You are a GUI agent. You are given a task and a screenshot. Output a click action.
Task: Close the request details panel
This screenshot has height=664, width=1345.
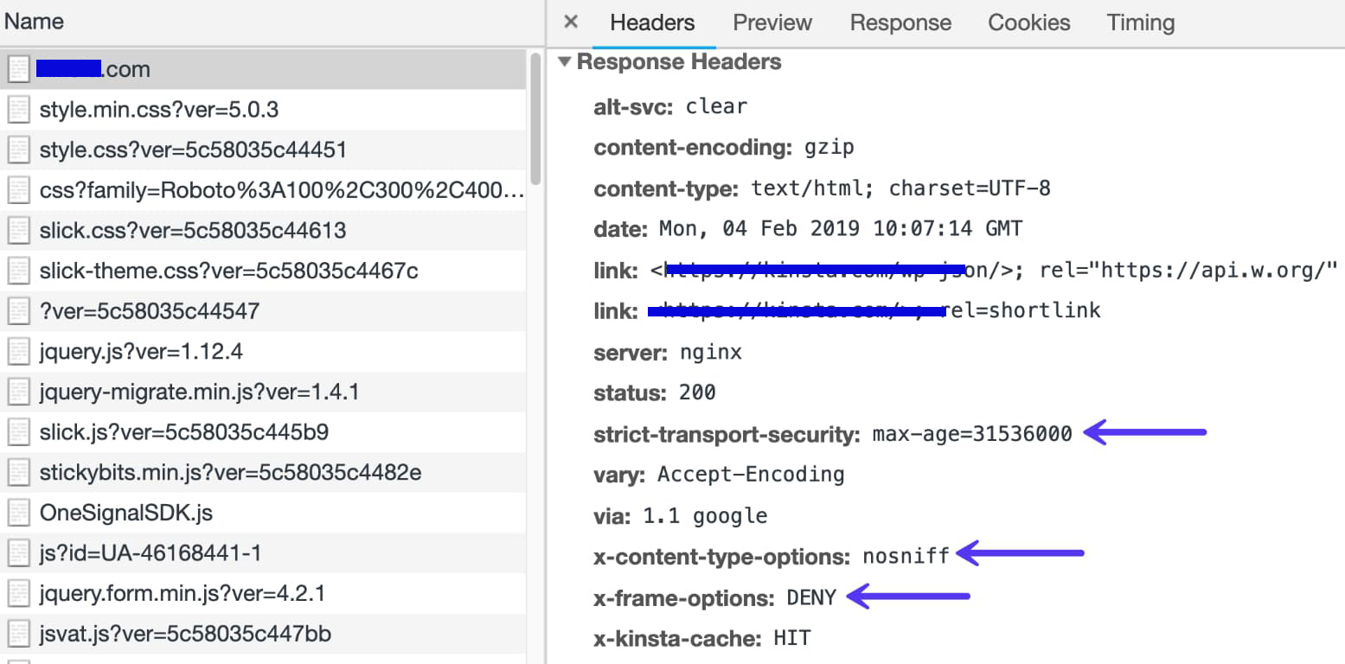(571, 22)
